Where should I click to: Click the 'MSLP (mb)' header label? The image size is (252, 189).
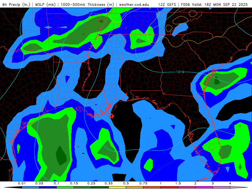[45, 4]
